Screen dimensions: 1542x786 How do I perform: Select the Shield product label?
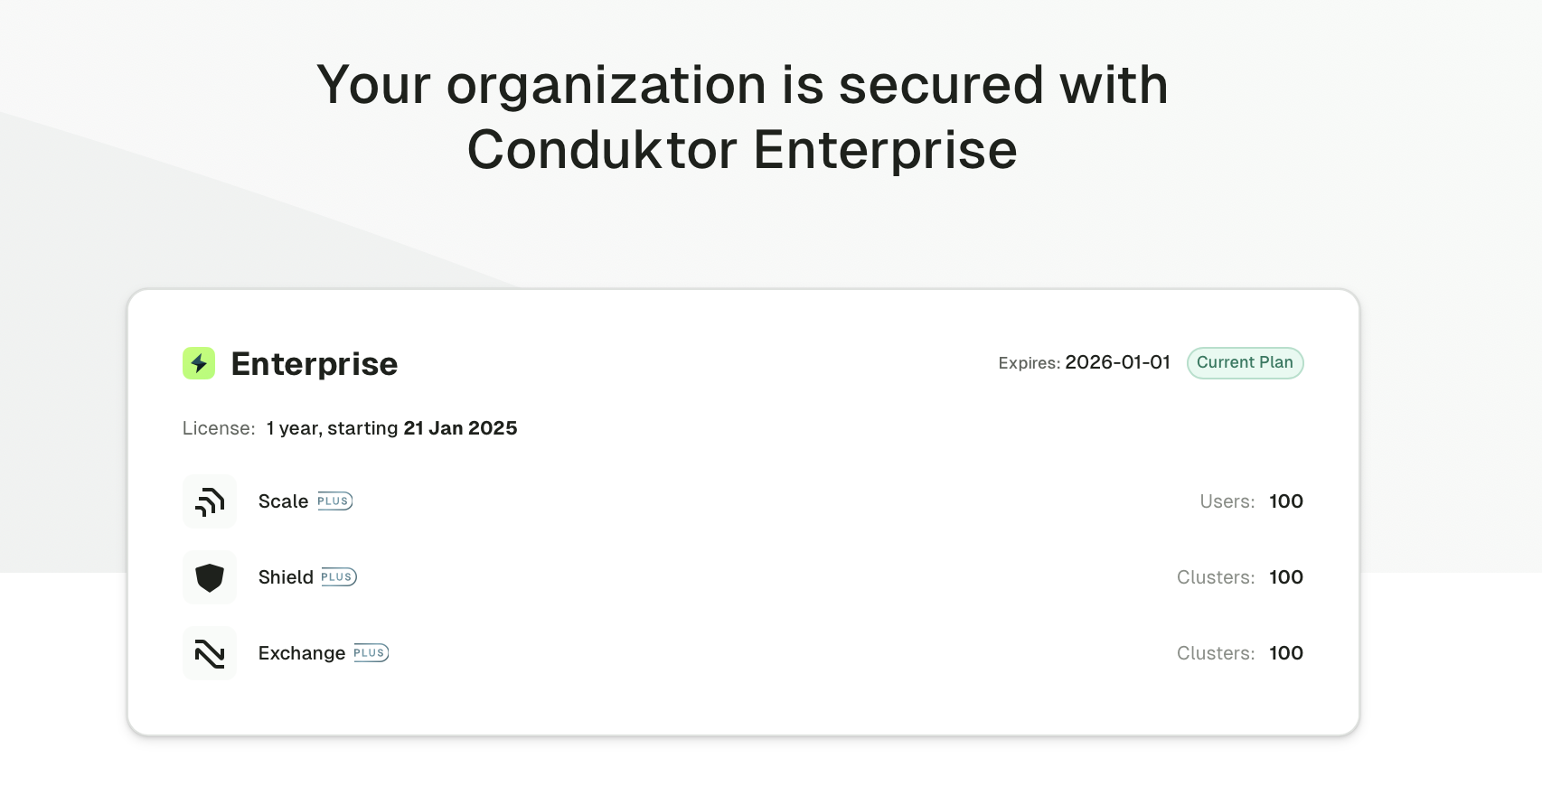coord(286,577)
